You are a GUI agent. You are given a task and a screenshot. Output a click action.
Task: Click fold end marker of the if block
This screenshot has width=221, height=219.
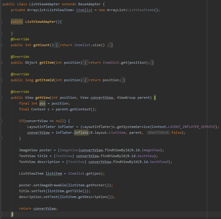1,138
